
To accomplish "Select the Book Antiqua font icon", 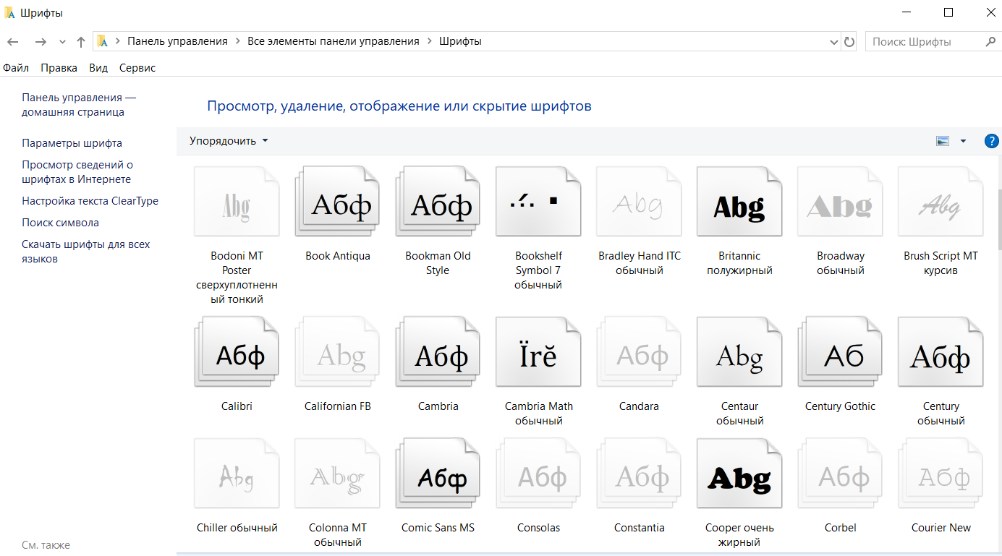I will pos(337,202).
